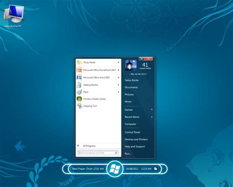233x187 pixels.
Task: Click red close button on mail gadget
Action: 148,59
